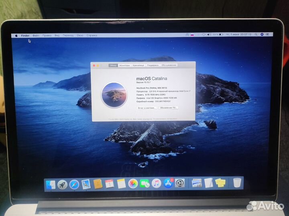Viewport: 289px width, 216px height.
Task: Open Russian flag input source menu
Action: pyautogui.click(x=192, y=35)
